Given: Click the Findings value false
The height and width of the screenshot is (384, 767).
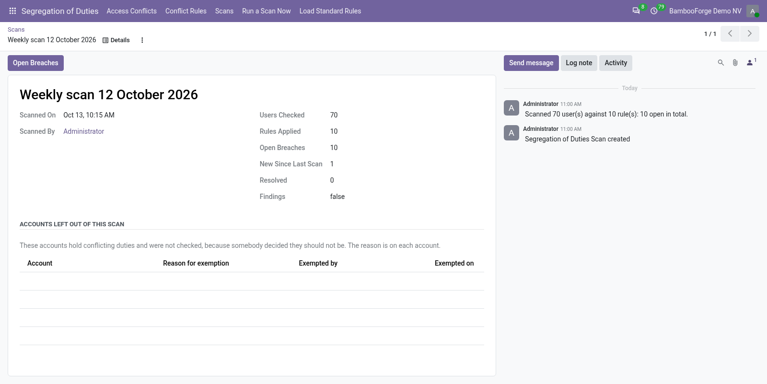Looking at the screenshot, I should (337, 197).
